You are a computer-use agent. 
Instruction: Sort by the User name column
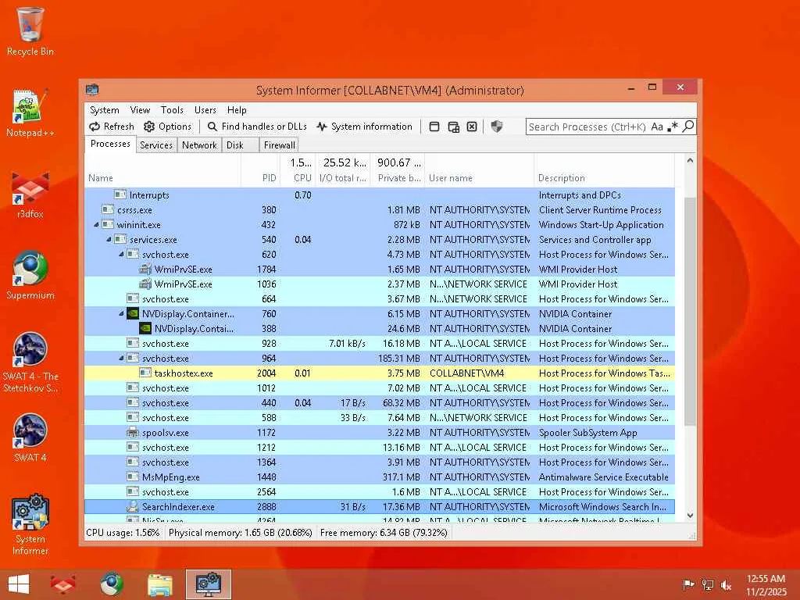(x=479, y=178)
